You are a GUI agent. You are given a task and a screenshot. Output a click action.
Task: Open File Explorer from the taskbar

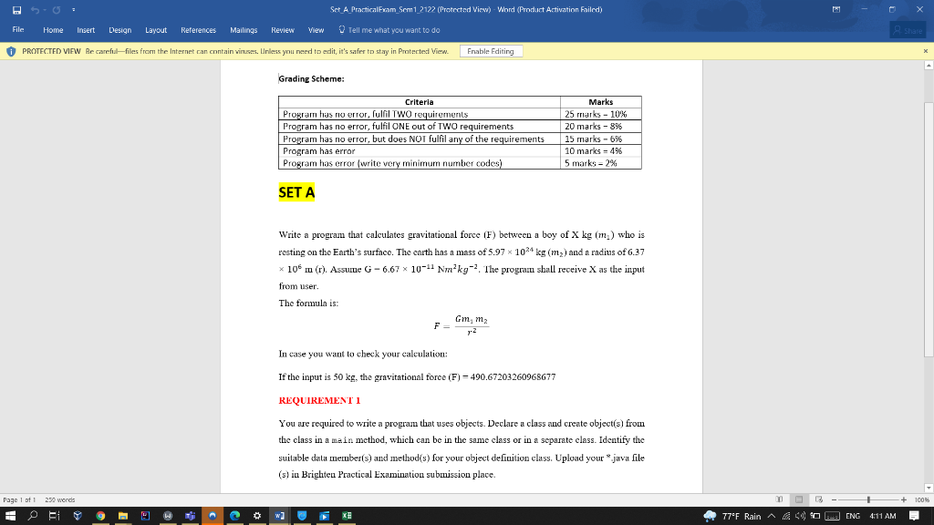point(123,516)
